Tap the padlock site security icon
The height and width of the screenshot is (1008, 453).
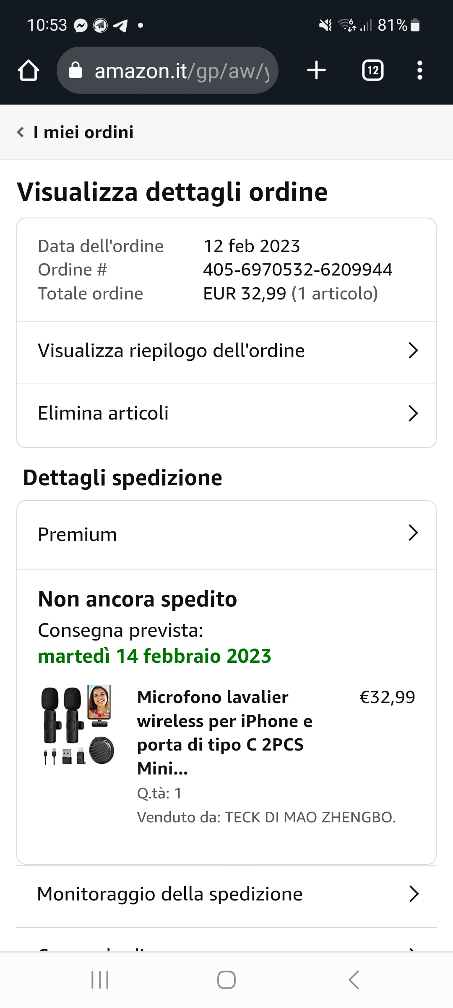[x=75, y=71]
